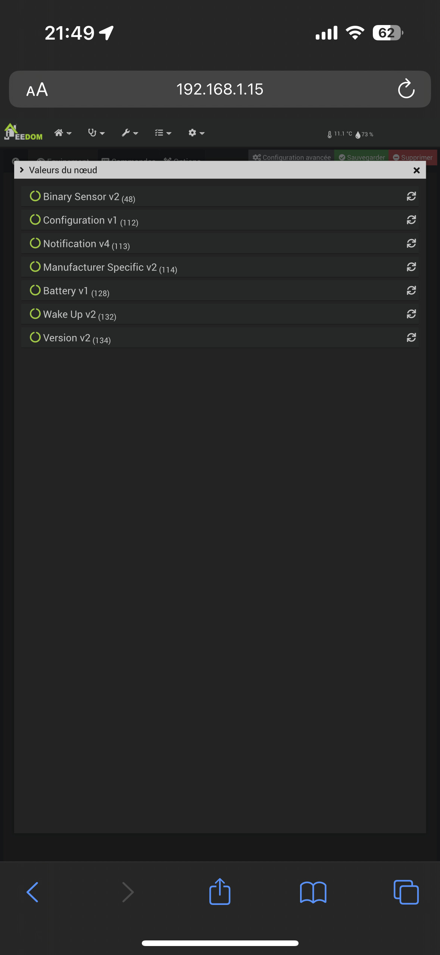The width and height of the screenshot is (440, 955).
Task: Refresh the Battery v1 values
Action: [411, 291]
